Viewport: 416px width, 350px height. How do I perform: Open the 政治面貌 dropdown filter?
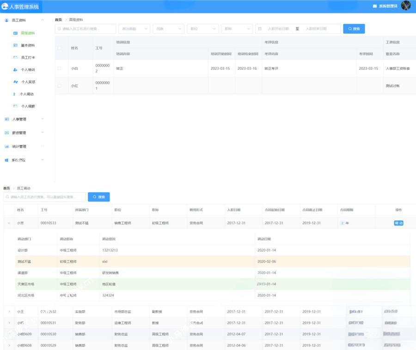[x=134, y=29]
